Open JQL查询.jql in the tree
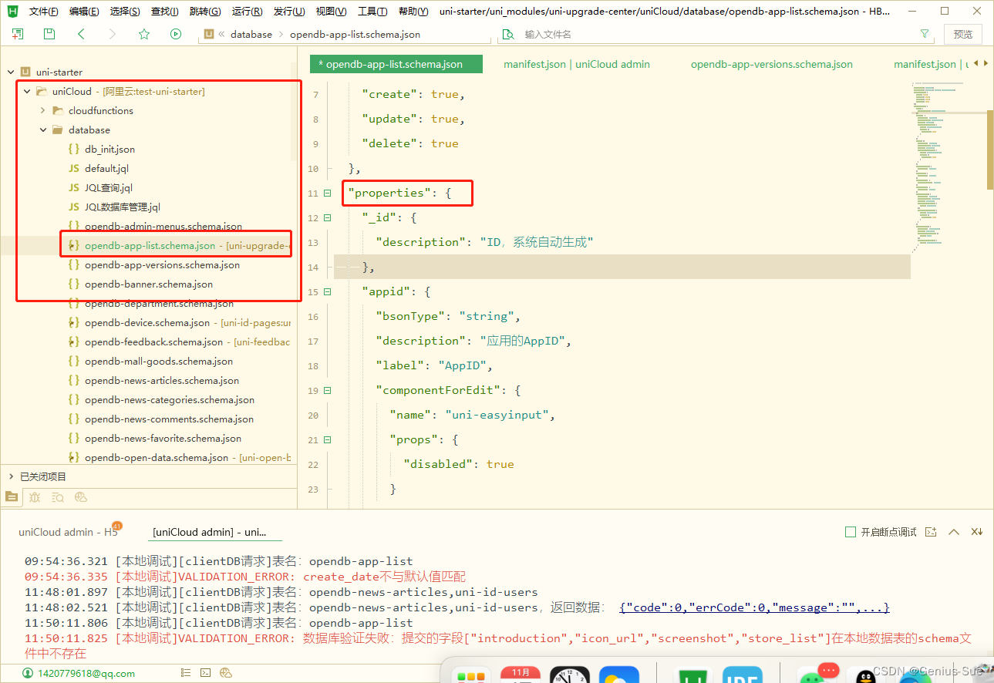The width and height of the screenshot is (994, 683). [x=109, y=187]
